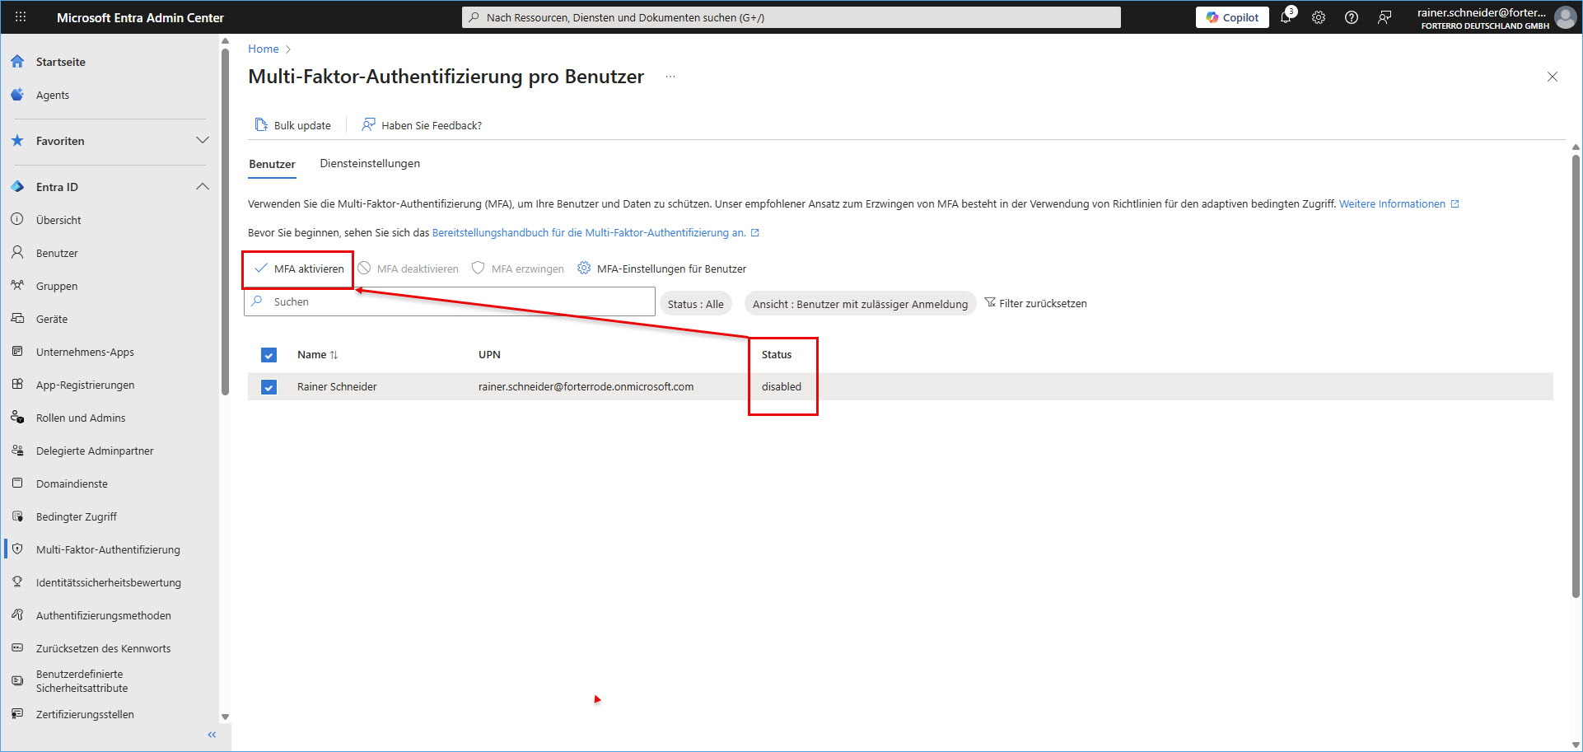Toggle the select-all checkbox in table header
The width and height of the screenshot is (1583, 752).
click(x=269, y=355)
